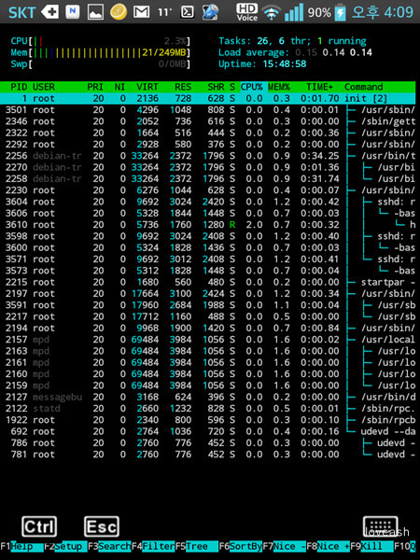
Task: Click the Load average text
Action: pyautogui.click(x=295, y=52)
